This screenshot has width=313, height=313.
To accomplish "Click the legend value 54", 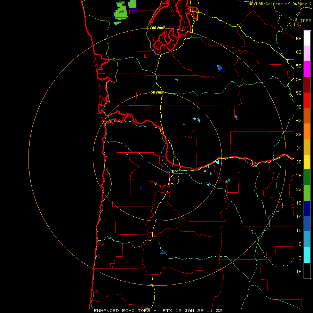I will pos(299,79).
